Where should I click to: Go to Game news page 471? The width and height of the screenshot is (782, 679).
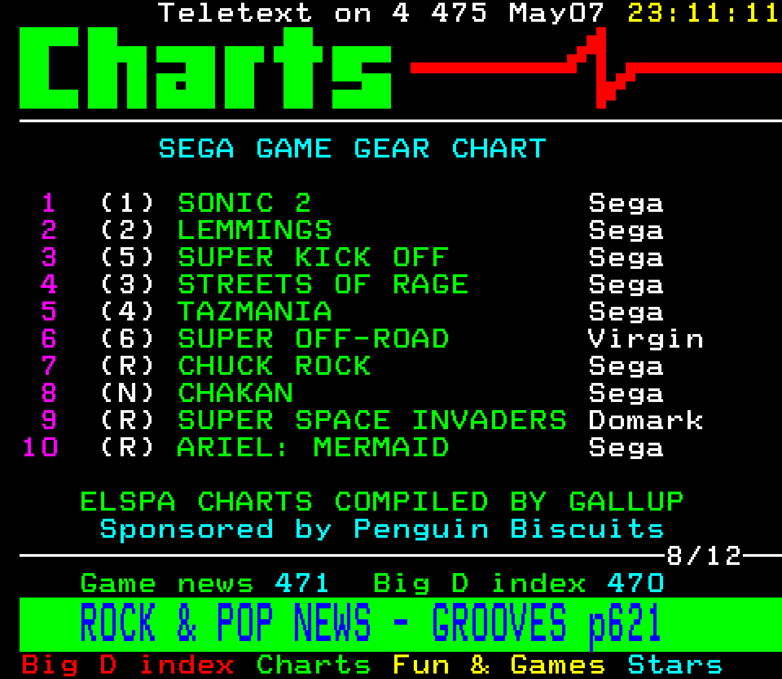[x=204, y=584]
